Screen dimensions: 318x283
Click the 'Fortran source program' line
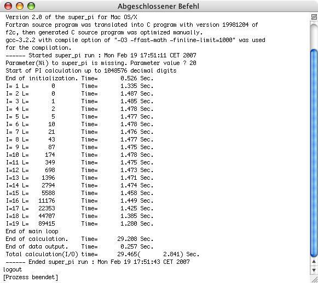(131, 25)
